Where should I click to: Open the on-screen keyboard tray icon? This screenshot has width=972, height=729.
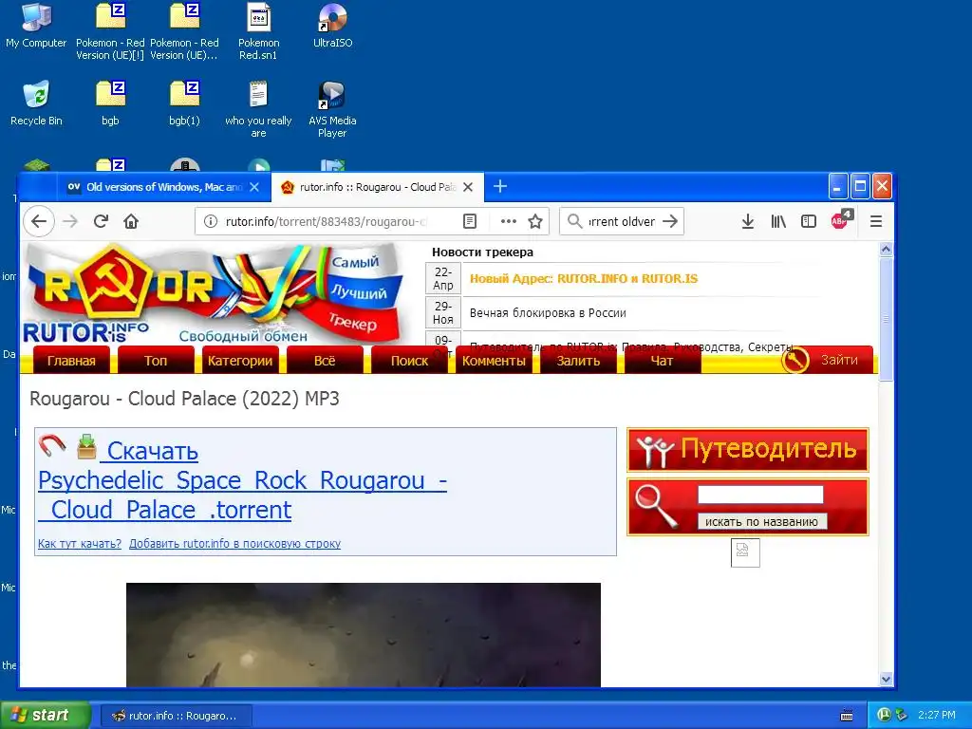tap(846, 716)
